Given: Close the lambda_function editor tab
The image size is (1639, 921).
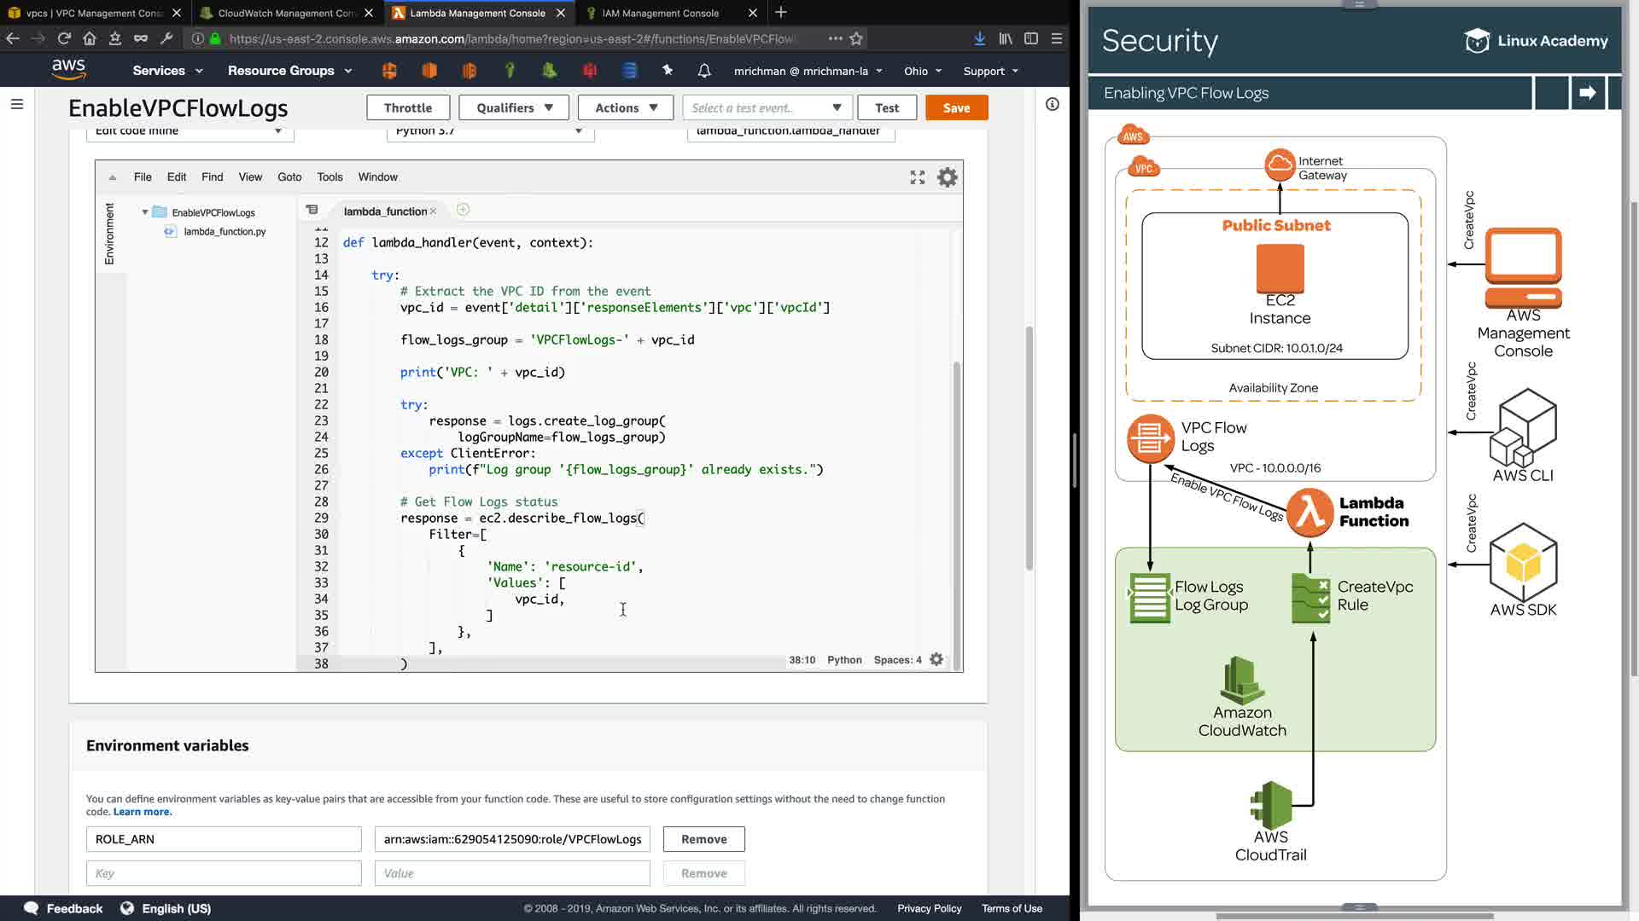Looking at the screenshot, I should pos(434,211).
